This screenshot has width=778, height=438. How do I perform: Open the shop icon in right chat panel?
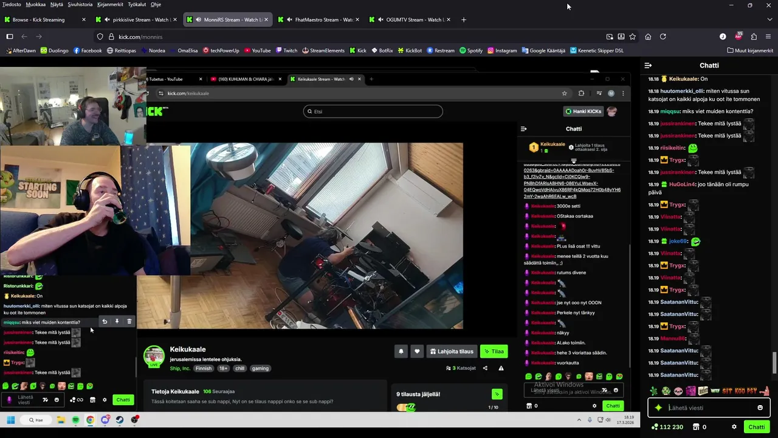695,427
